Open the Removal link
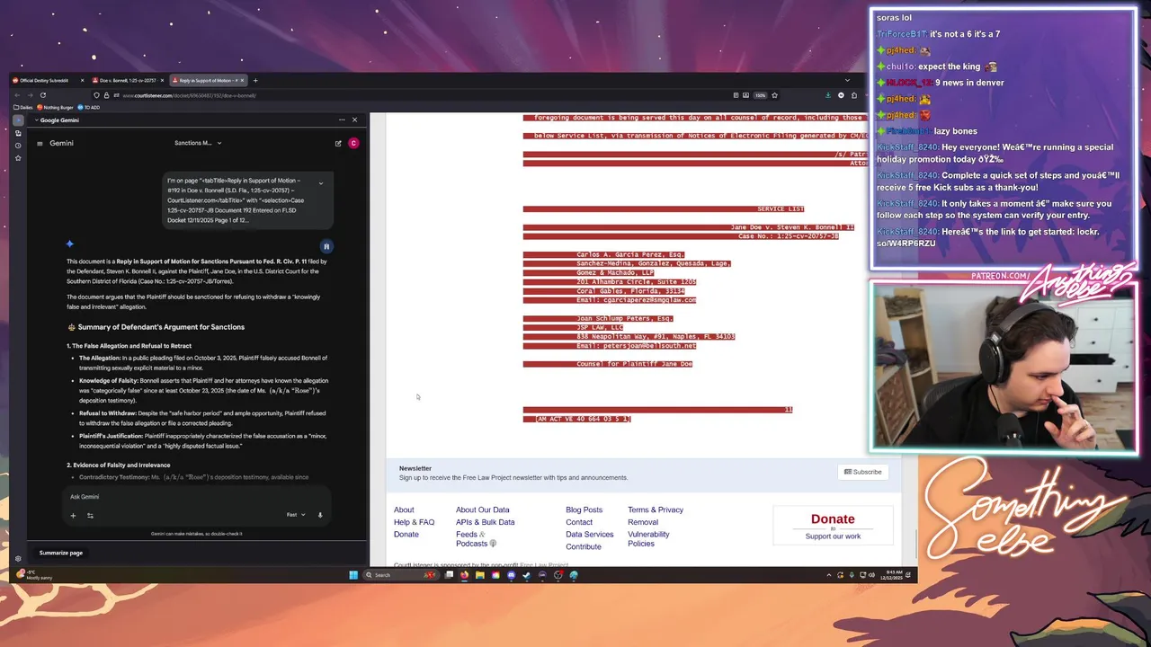Viewport: 1151px width, 647px height. point(643,522)
